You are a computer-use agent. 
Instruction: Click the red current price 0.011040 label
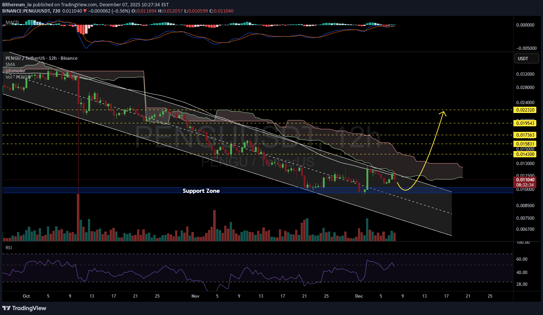point(525,180)
